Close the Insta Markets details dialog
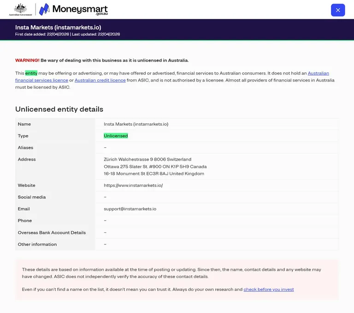This screenshot has height=313, width=354. [338, 10]
